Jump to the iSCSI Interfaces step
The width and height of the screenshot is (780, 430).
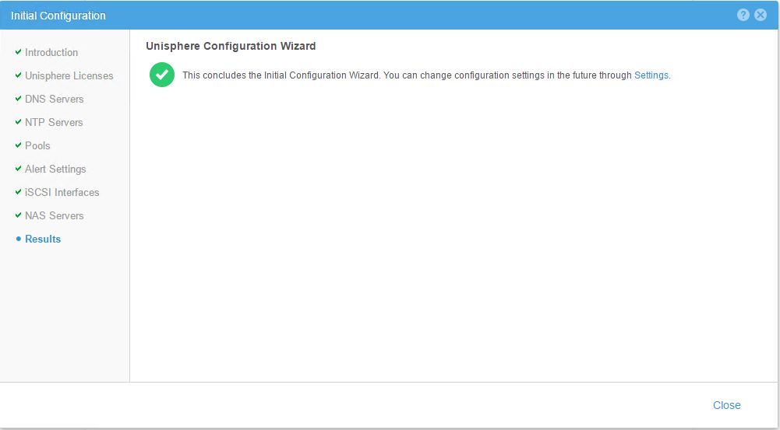coord(62,192)
